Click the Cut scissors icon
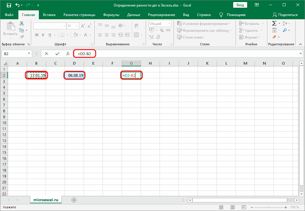 point(22,24)
